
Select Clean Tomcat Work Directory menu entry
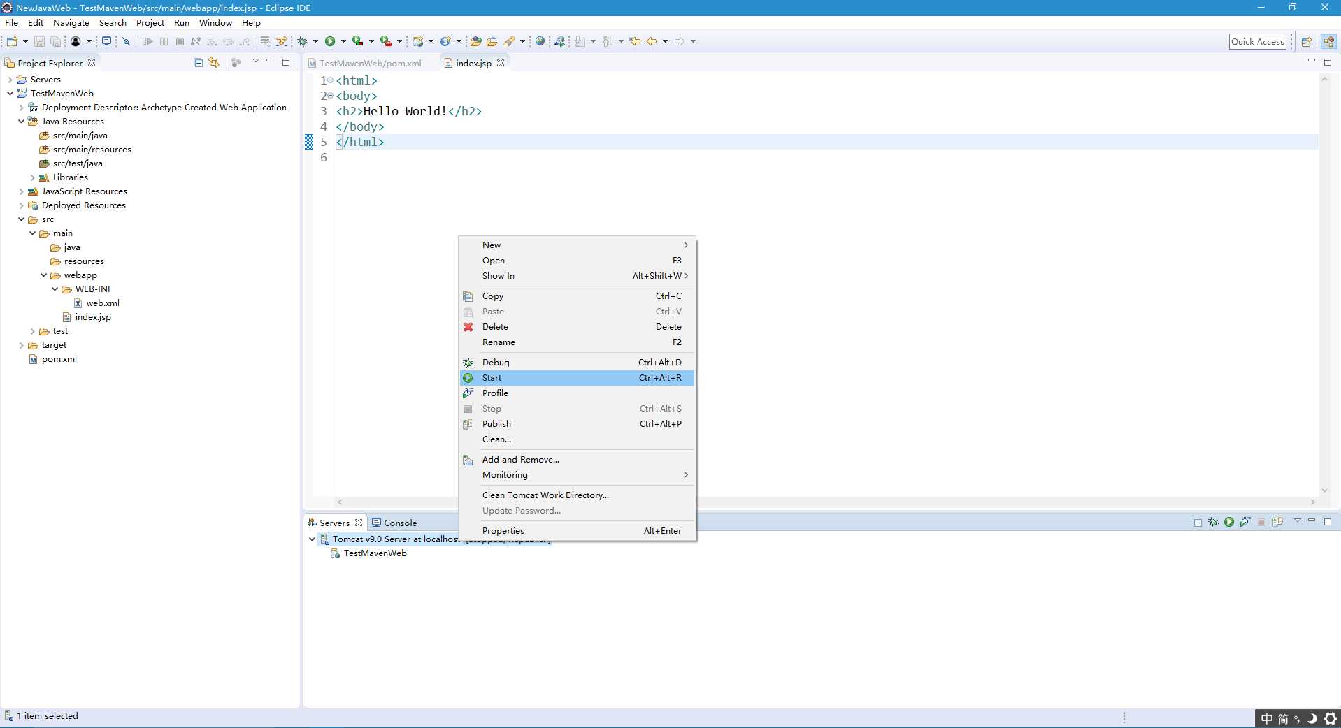[545, 495]
